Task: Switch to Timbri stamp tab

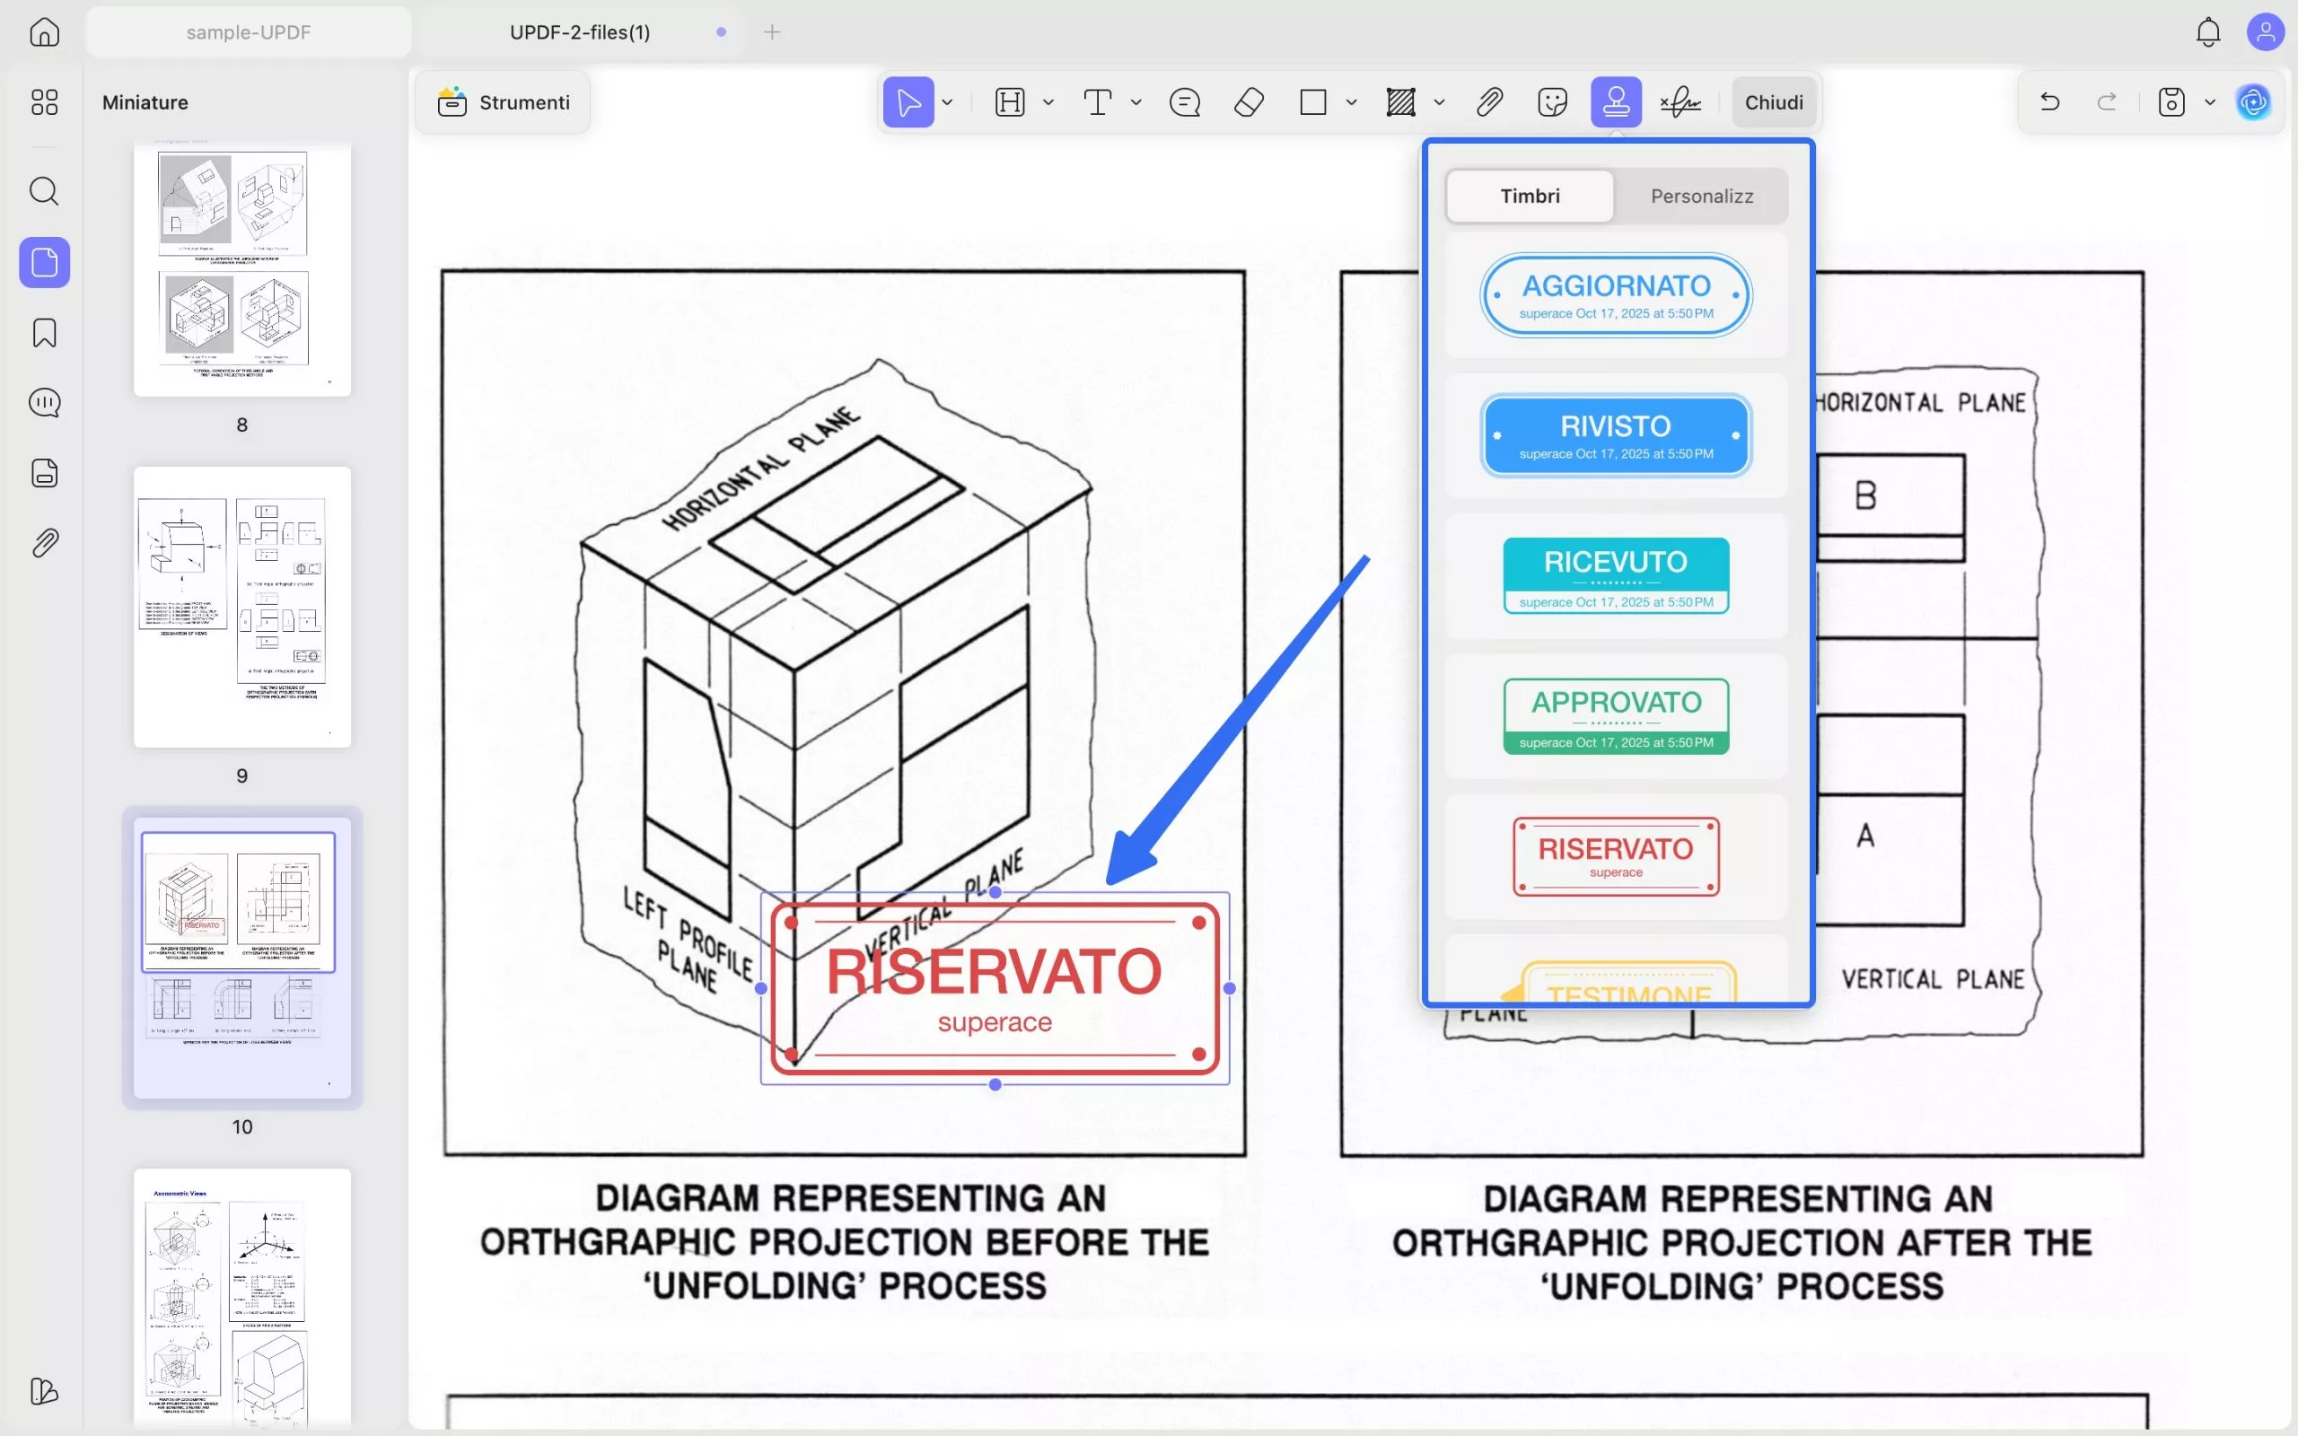Action: [1529, 196]
